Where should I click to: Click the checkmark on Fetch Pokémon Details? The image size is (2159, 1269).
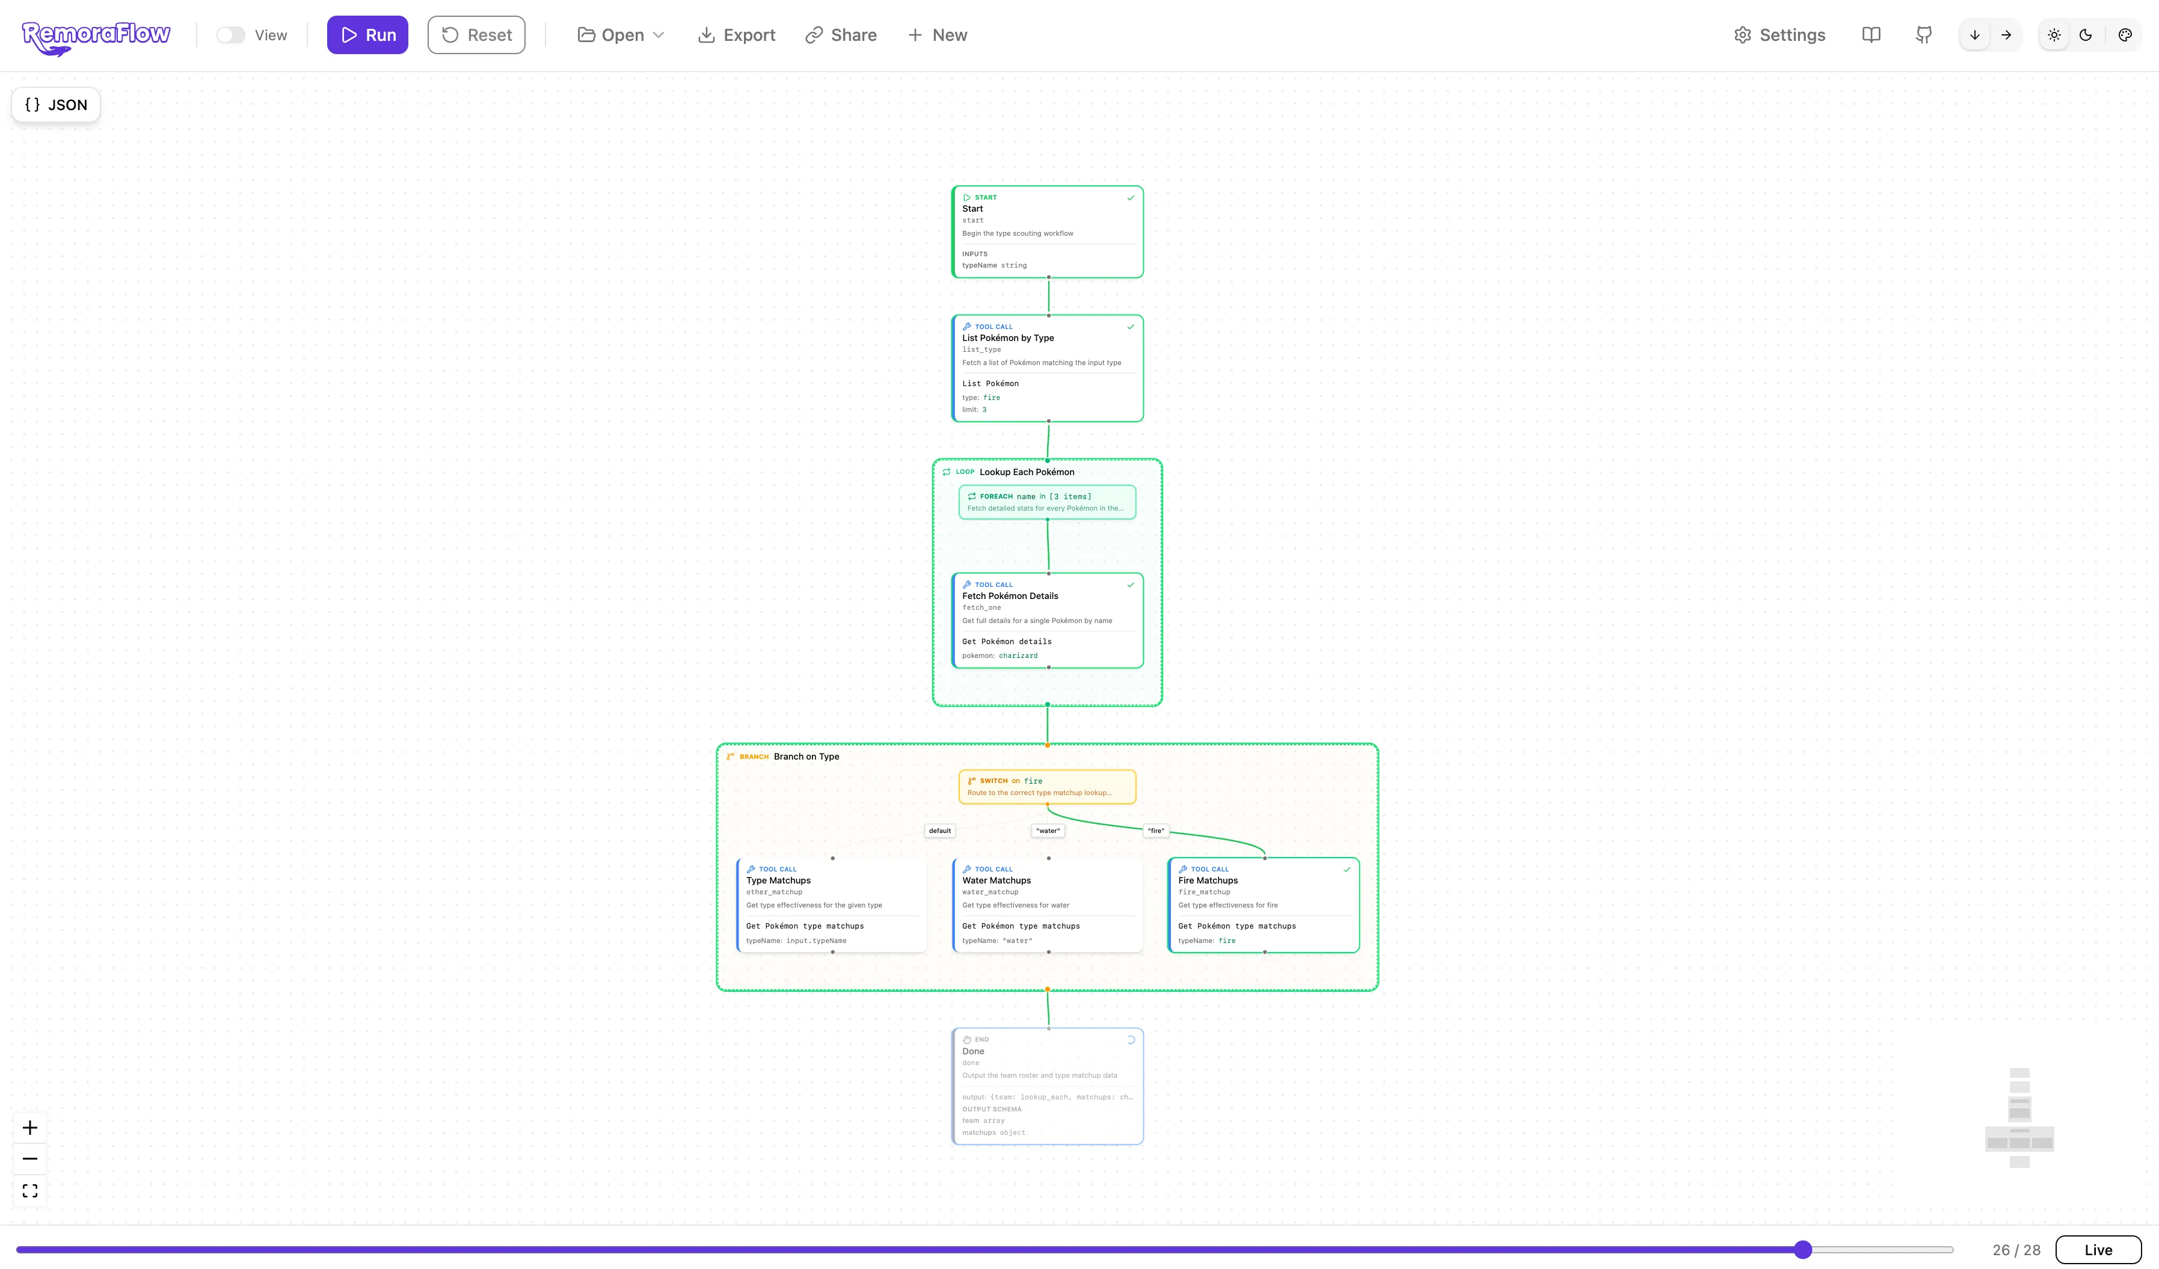click(x=1131, y=585)
